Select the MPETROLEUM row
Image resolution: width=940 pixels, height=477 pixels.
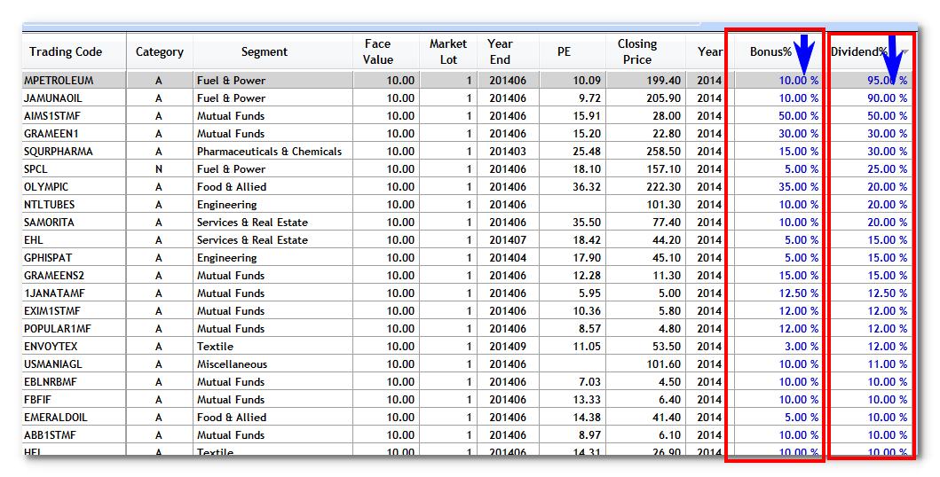click(59, 81)
